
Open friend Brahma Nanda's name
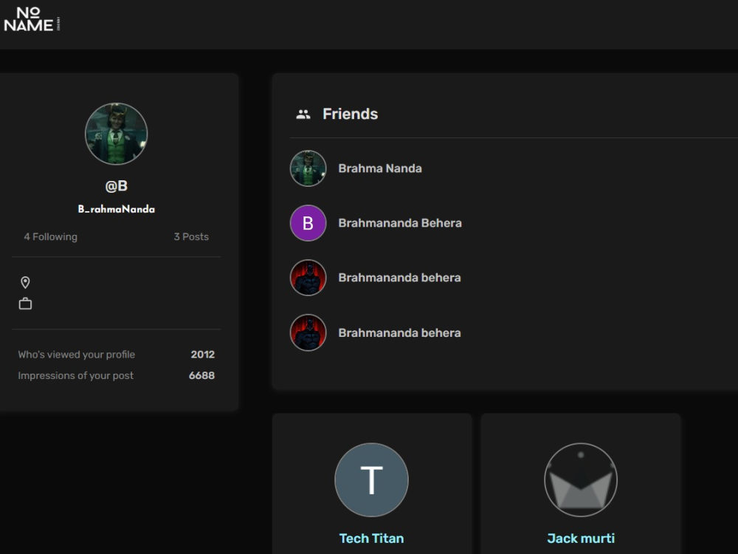(380, 168)
